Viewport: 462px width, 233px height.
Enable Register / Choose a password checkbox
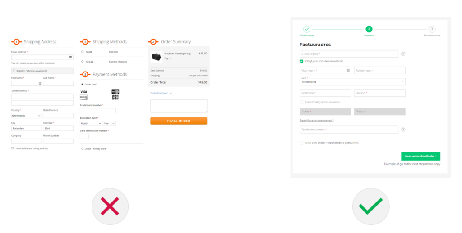[14, 71]
